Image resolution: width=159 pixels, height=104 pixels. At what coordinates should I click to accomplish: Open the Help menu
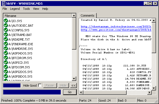click(45, 9)
